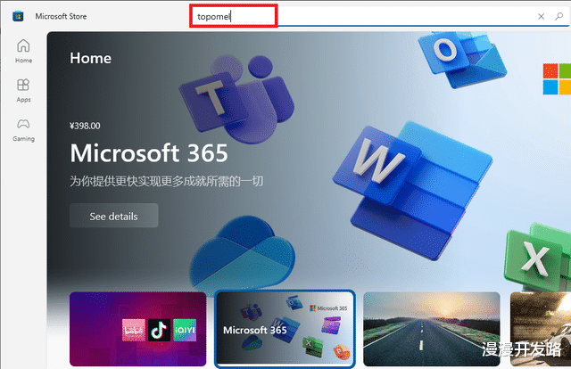The image size is (571, 369).
Task: Click the Microsoft Store logo icon
Action: pyautogui.click(x=18, y=16)
